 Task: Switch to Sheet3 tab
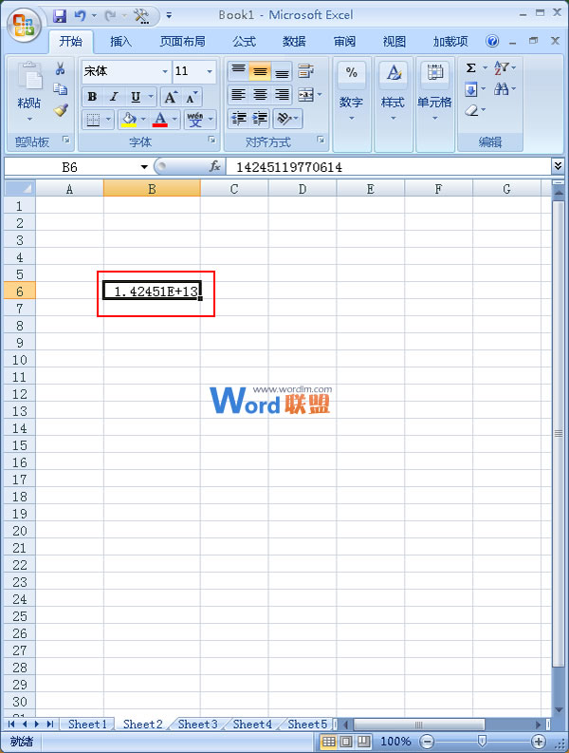click(197, 724)
